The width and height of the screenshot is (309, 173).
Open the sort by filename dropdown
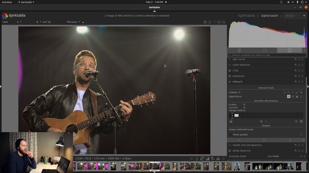coord(73,22)
